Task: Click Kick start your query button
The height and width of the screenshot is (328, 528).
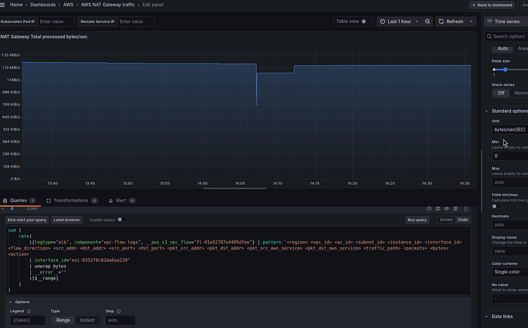Action: (x=27, y=220)
